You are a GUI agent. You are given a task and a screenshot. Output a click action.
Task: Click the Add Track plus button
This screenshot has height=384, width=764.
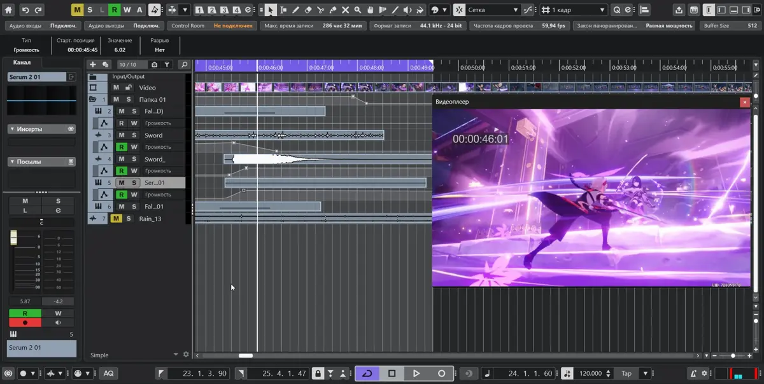click(92, 64)
